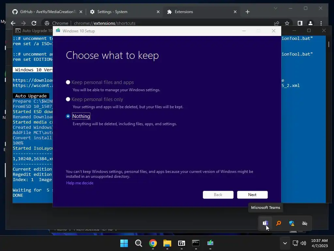Maximize the Auto Upgrade console window

pos(309,30)
